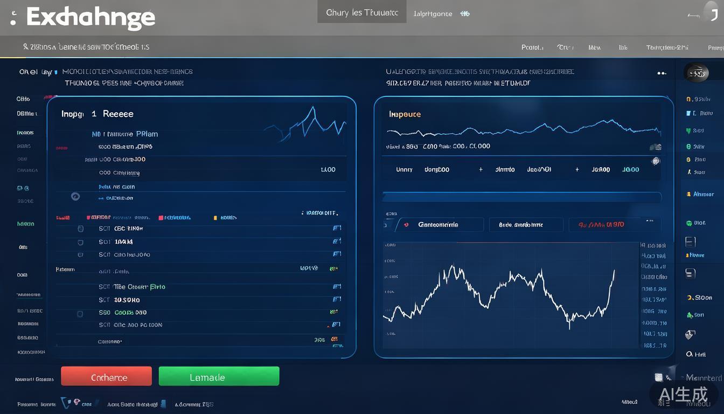Click the white price line chart

click(x=498, y=294)
